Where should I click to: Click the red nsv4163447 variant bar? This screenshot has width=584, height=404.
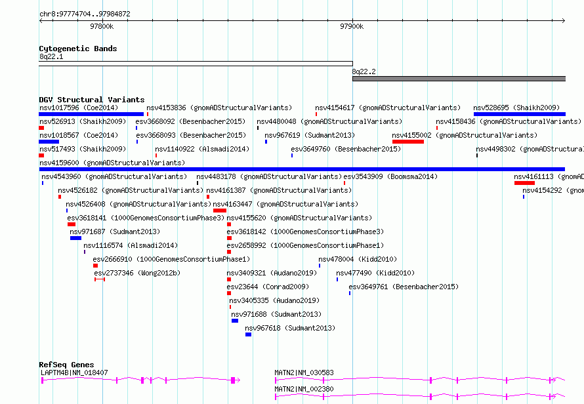click(220, 211)
